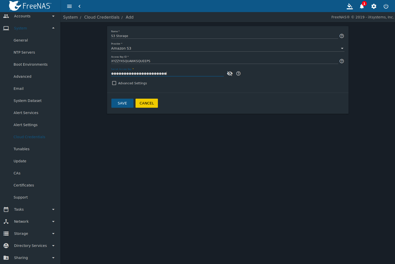Viewport: 395px width, 264px height.
Task: Open the Support page
Action: coord(21,197)
